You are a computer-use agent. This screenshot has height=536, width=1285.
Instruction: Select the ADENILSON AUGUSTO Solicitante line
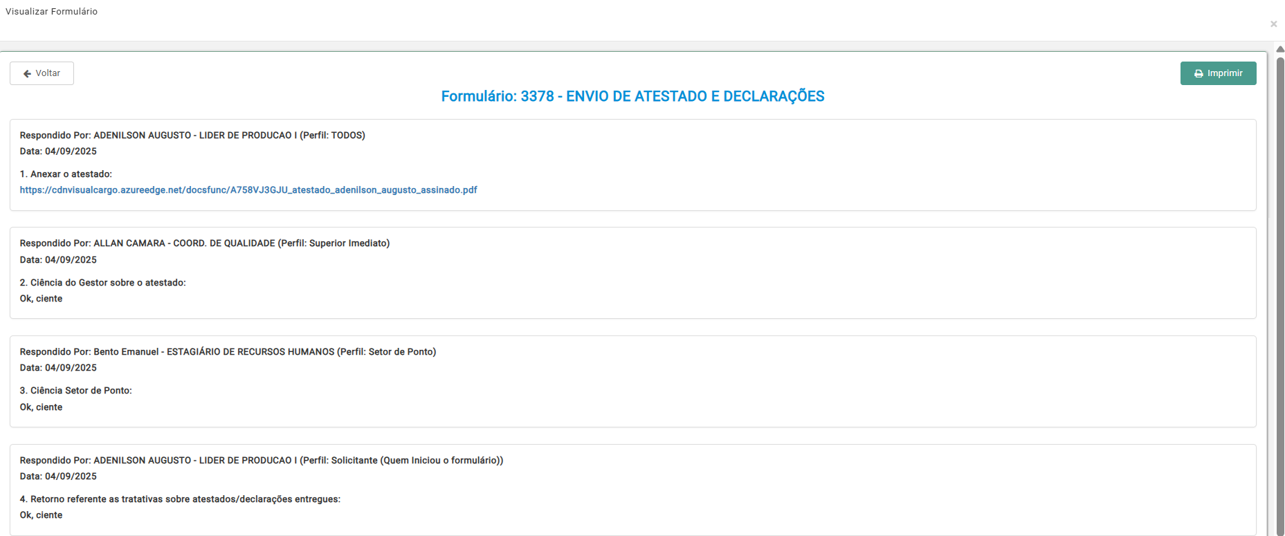[x=261, y=461]
